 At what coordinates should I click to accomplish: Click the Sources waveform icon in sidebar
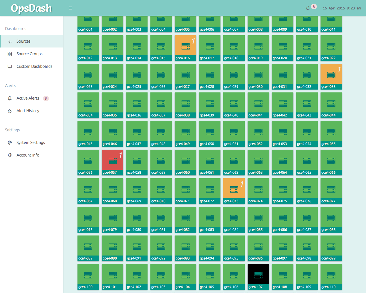[x=9, y=41]
